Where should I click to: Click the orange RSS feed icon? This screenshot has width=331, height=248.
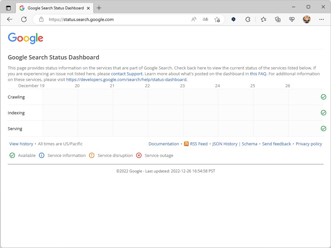coord(186,144)
